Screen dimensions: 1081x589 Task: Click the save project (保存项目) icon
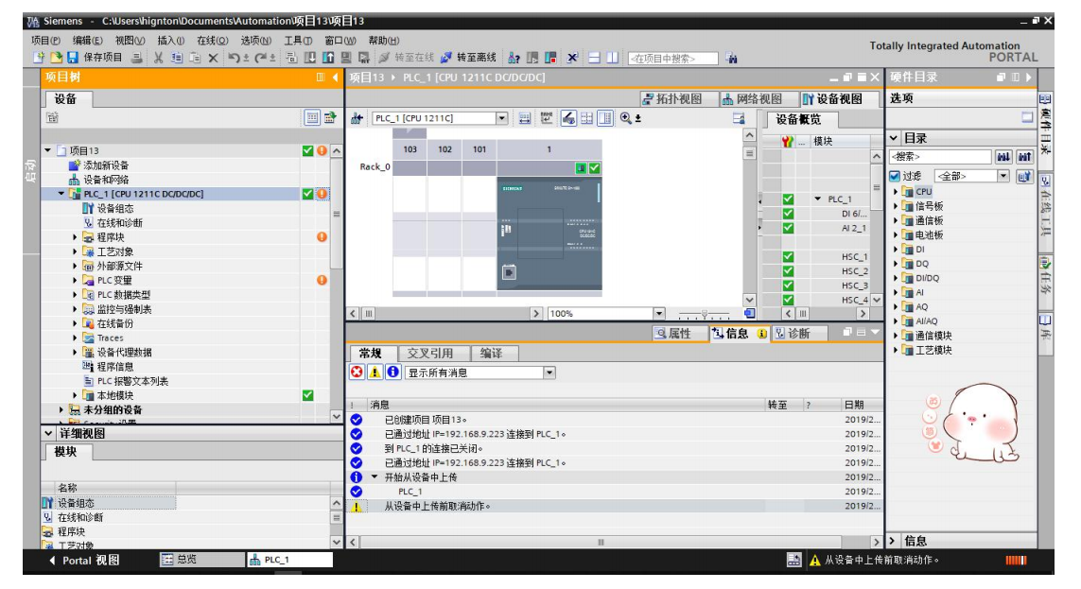pos(73,58)
